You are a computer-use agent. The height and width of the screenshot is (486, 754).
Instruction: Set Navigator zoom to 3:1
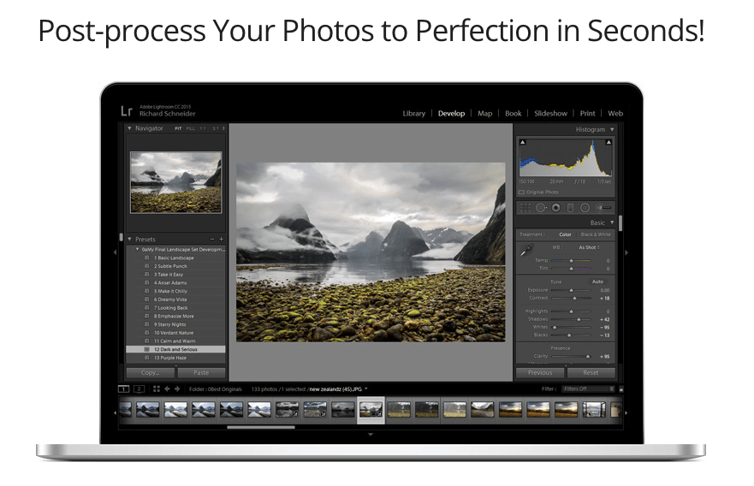[216, 128]
